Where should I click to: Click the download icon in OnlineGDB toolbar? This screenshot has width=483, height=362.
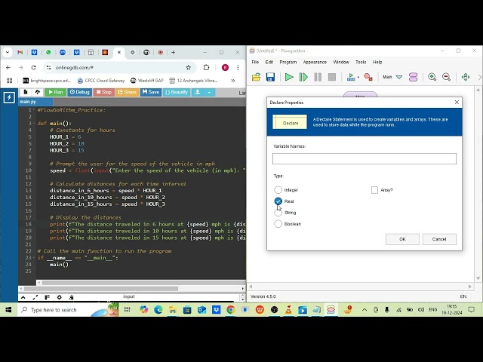198,92
